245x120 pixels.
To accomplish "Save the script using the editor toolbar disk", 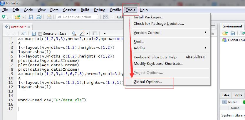I will [34, 34].
